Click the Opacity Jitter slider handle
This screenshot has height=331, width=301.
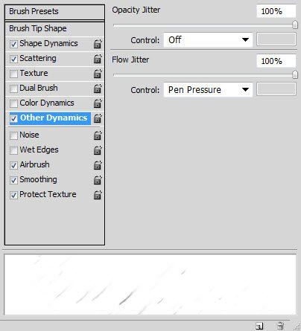pyautogui.click(x=295, y=25)
